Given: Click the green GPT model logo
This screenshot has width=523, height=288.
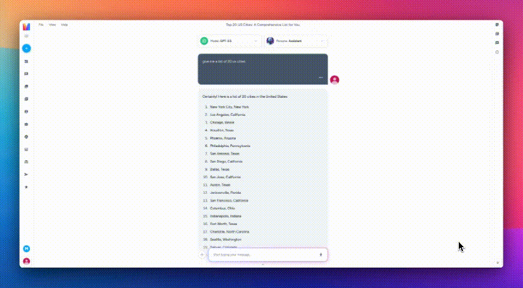Looking at the screenshot, I should click(x=204, y=41).
